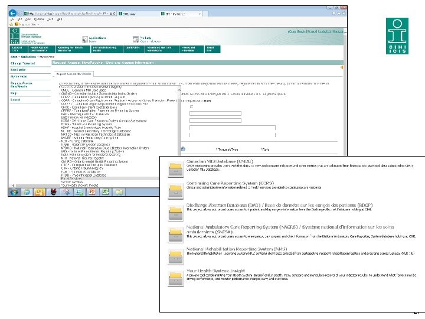Open National Ambulatory Care Reporting System folder icon
This screenshot has width=425, height=319.
coord(176,235)
